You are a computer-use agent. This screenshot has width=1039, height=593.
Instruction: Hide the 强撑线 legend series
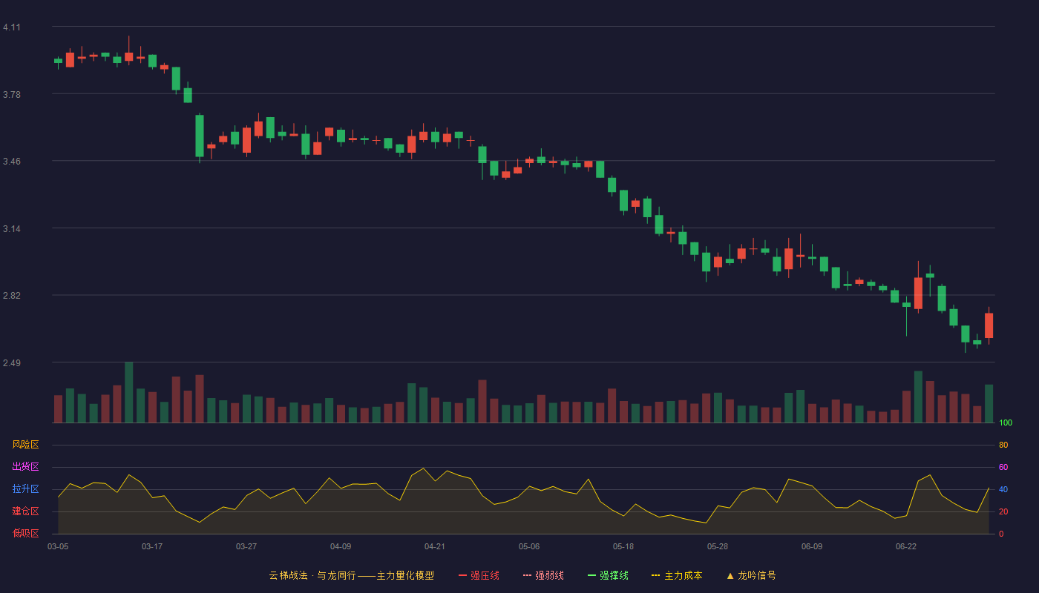[x=608, y=575]
